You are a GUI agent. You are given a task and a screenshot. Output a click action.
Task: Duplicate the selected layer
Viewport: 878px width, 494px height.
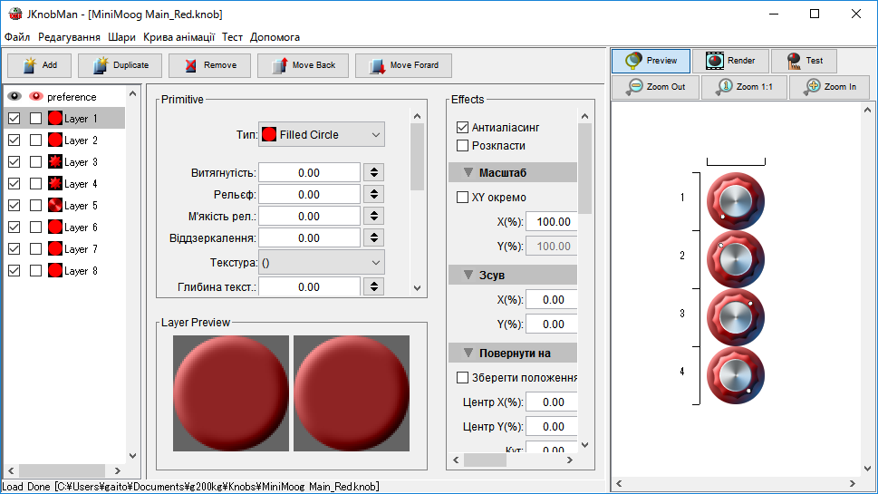click(120, 65)
